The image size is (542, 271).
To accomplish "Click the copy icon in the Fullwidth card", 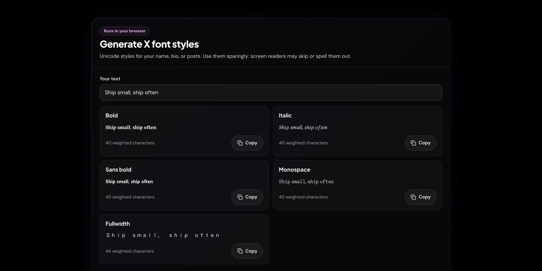I will pyautogui.click(x=240, y=251).
